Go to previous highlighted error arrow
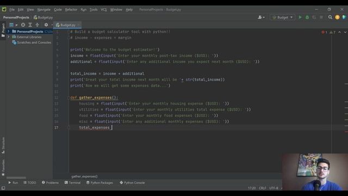 (339, 32)
